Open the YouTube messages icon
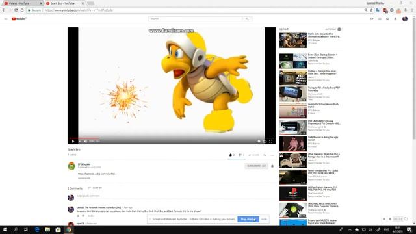Image resolution: width=416 pixels, height=234 pixels. [x=387, y=19]
